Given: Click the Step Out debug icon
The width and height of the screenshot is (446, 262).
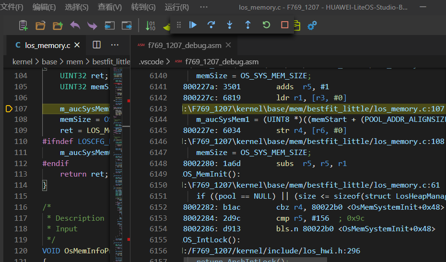Looking at the screenshot, I should click(x=248, y=25).
